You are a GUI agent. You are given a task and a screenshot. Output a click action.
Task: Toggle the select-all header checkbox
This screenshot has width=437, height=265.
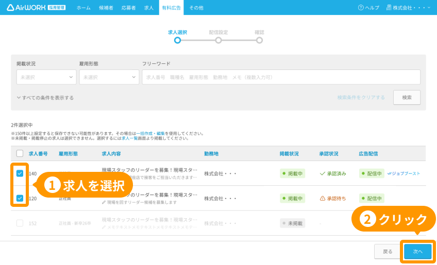pyautogui.click(x=20, y=154)
